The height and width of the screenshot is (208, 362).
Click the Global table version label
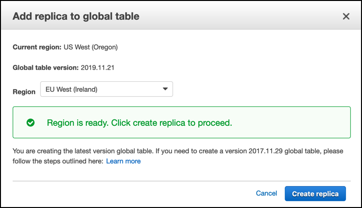pos(46,68)
